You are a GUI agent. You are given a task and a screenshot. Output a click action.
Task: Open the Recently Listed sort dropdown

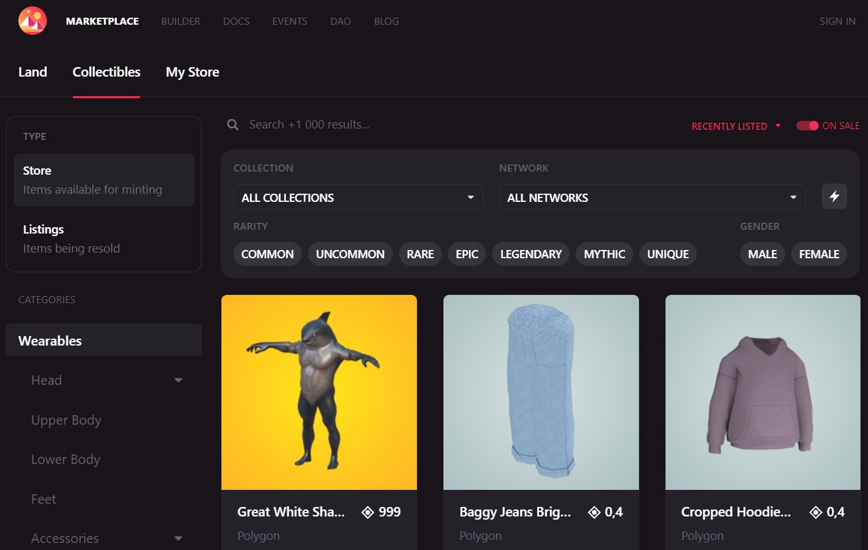click(x=736, y=126)
